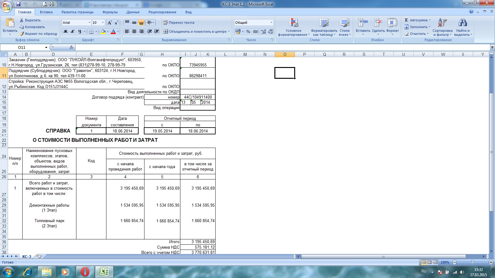Toggle middle vertical alignment
The image size is (495, 278).
(x=134, y=23)
